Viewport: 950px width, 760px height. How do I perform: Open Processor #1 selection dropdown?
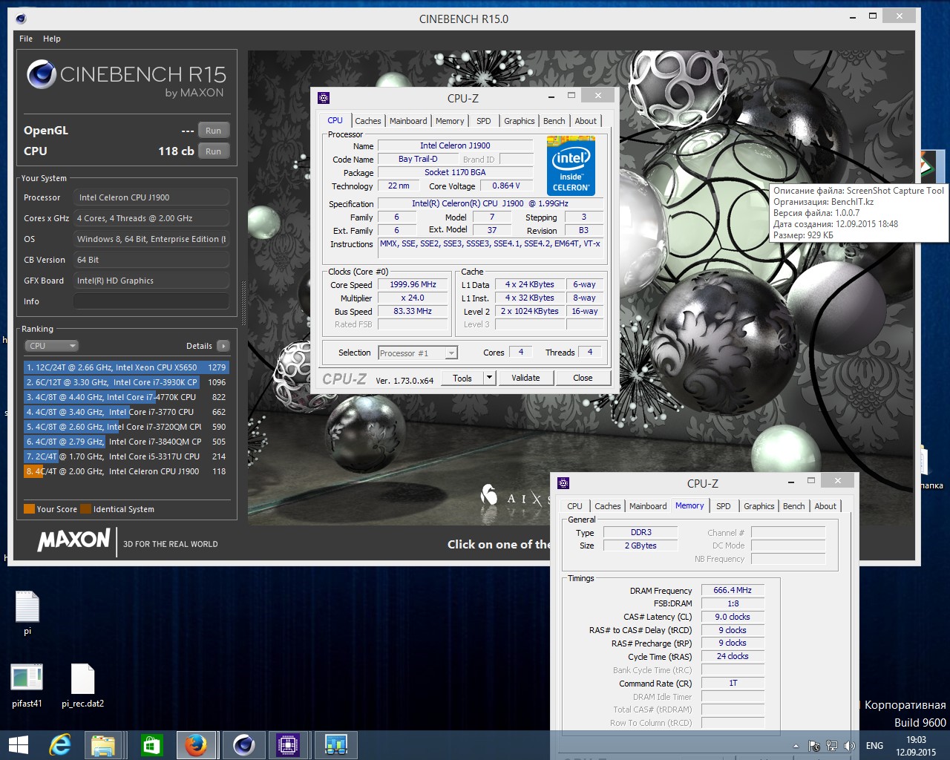pyautogui.click(x=418, y=353)
